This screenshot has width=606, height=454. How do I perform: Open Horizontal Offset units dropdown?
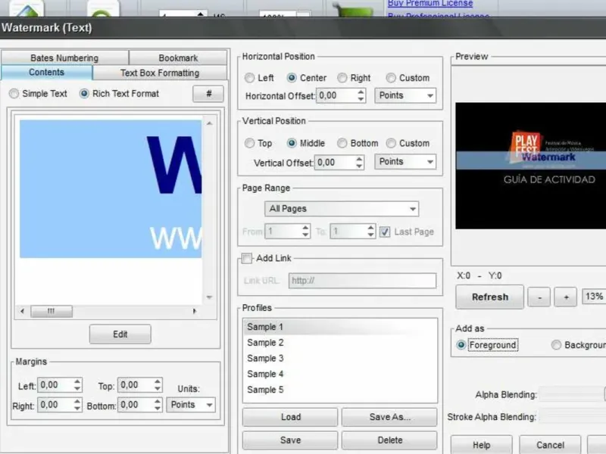point(405,95)
